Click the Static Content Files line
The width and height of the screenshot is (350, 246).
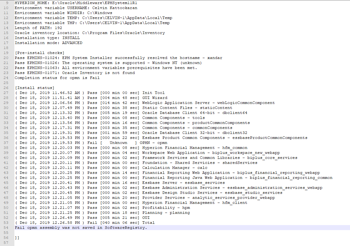(124, 108)
